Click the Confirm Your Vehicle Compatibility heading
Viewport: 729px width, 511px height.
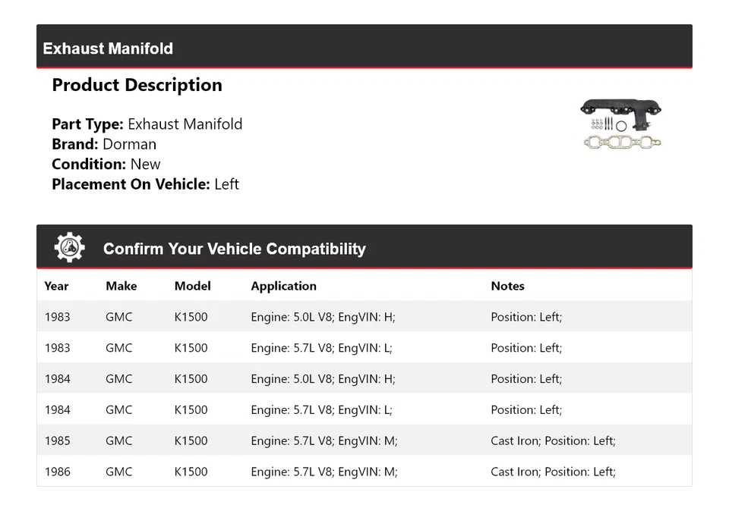pos(234,249)
